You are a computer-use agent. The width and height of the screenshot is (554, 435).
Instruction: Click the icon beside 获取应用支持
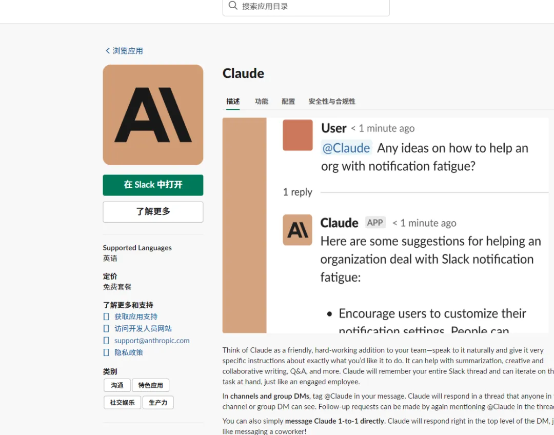click(106, 317)
